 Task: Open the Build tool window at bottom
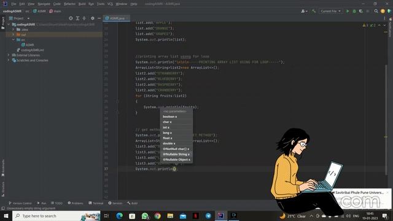[133, 203]
